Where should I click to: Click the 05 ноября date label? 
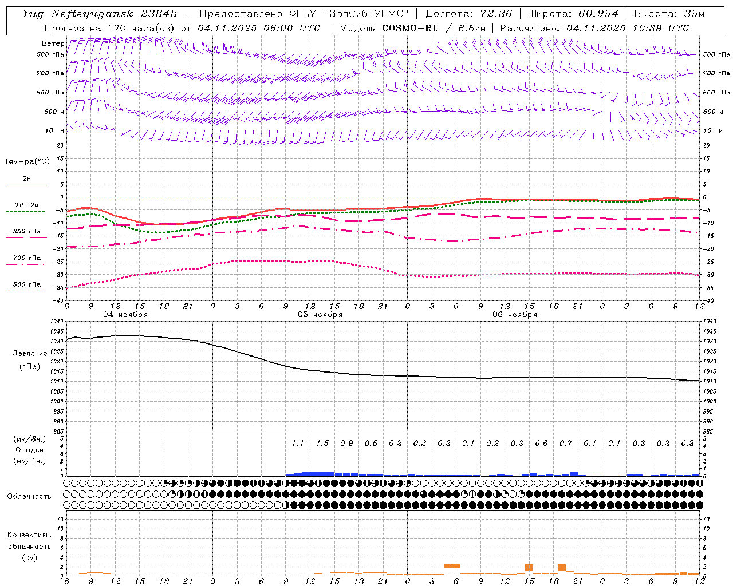[x=320, y=315]
